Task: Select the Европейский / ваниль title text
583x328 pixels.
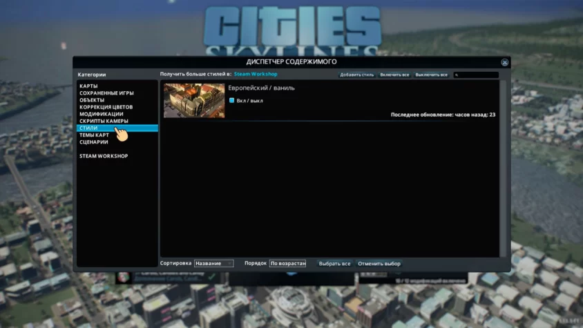Action: 261,88
